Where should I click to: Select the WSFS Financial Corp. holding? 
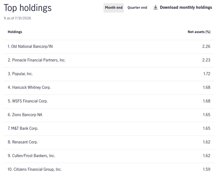click(28, 101)
